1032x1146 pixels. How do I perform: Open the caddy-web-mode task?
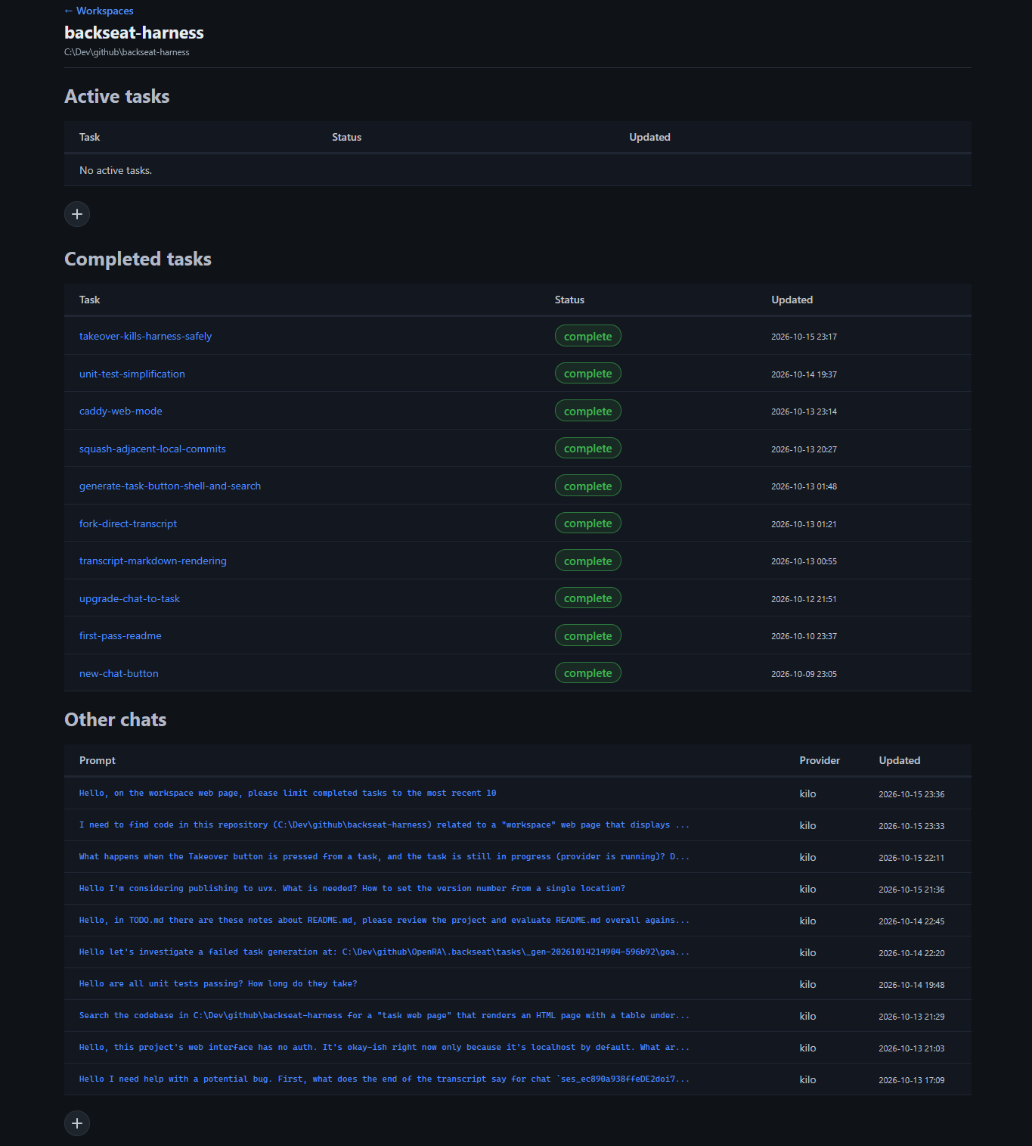pyautogui.click(x=121, y=411)
